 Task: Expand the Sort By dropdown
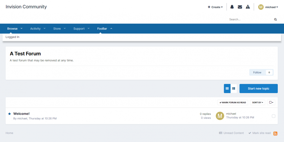[x=257, y=102]
